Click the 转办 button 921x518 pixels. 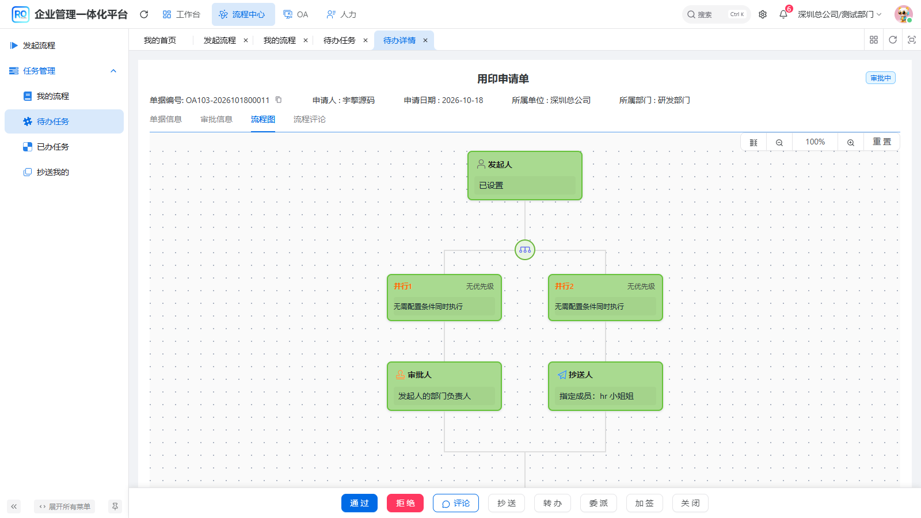[553, 503]
